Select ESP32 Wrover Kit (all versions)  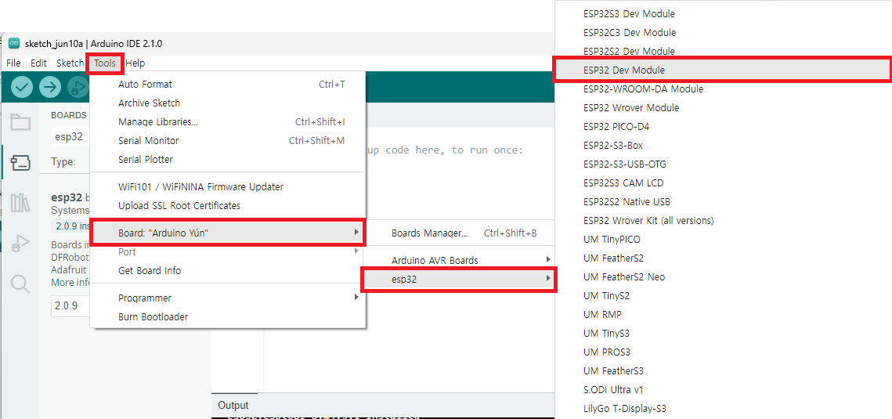(x=723, y=220)
